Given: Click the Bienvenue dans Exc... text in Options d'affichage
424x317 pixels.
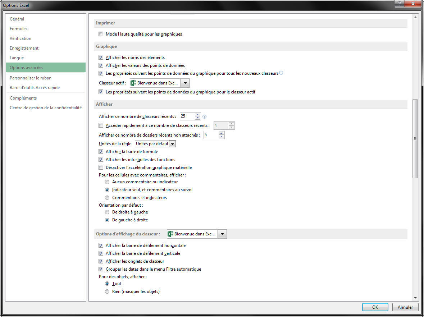Looking at the screenshot, I should pyautogui.click(x=195, y=234).
